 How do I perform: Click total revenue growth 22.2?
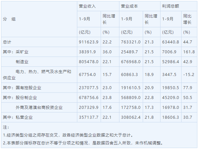click(107, 42)
